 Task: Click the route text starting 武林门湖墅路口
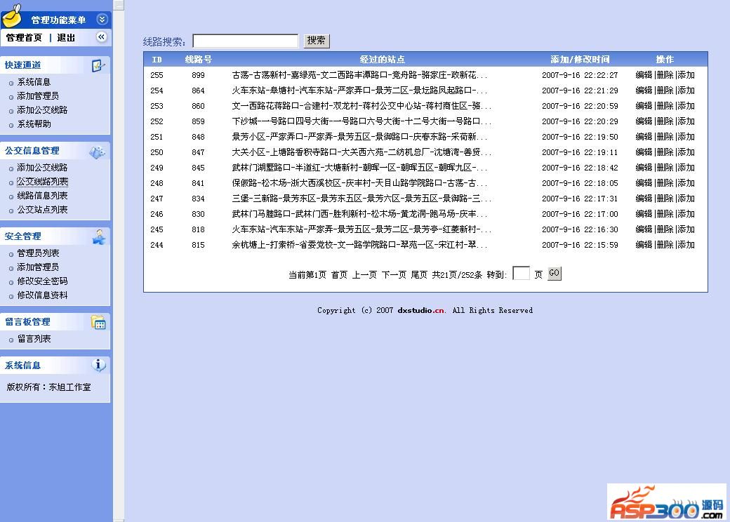[x=359, y=168]
